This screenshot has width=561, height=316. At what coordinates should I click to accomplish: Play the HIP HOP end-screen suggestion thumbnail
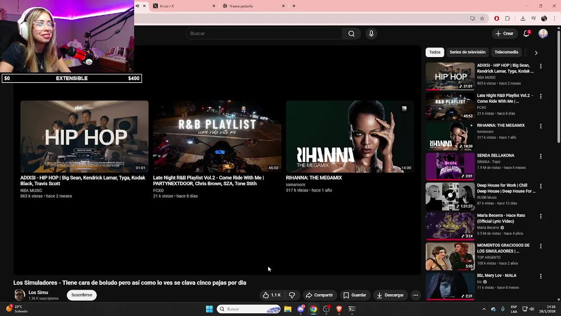tap(84, 136)
